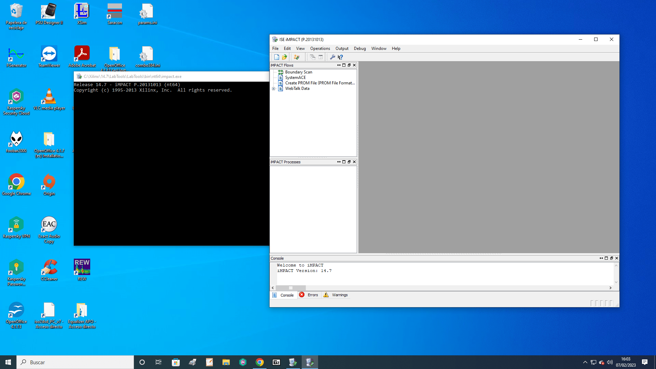Float the Console panel
Screen dimensions: 656x369
tap(612, 258)
